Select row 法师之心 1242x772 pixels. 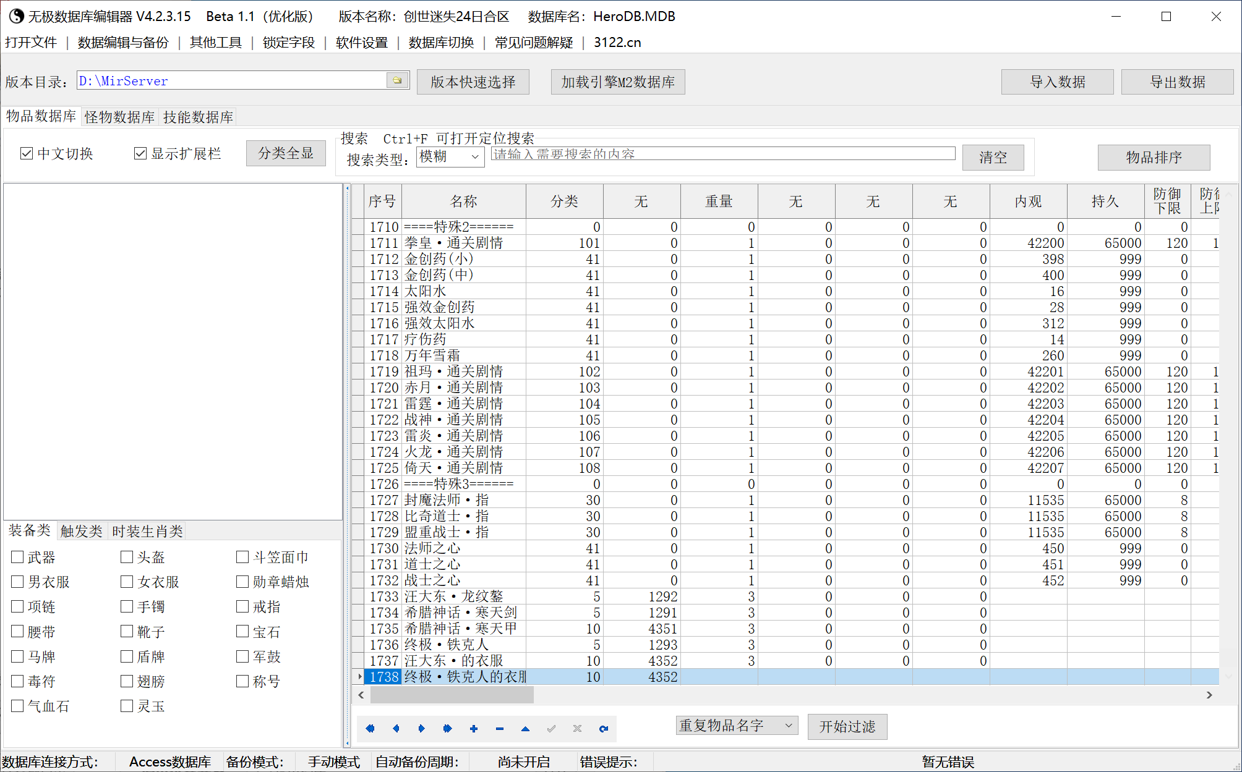[786, 548]
